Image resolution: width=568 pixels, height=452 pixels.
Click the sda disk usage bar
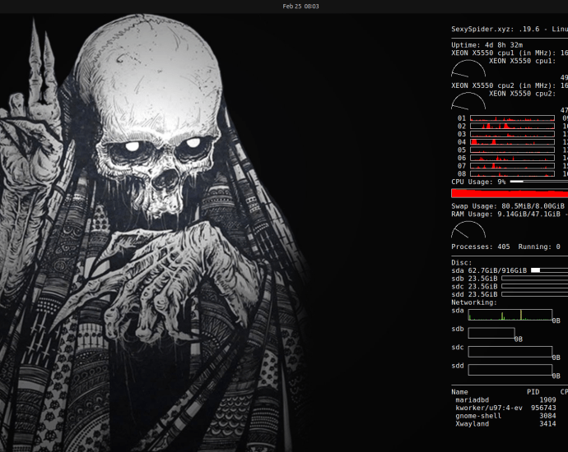point(548,270)
